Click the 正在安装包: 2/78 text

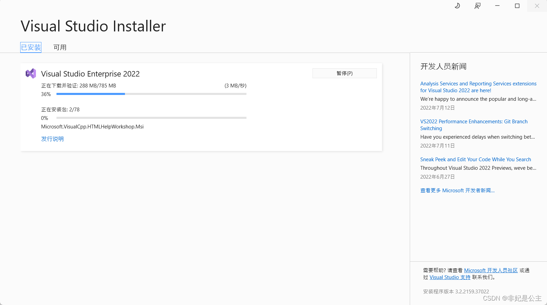click(x=60, y=109)
